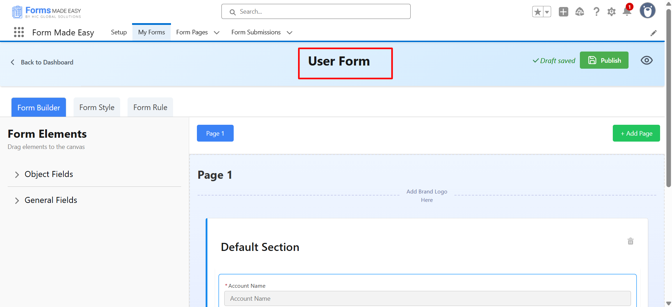Open the favorites list dropdown arrow
This screenshot has height=307, width=672.
pos(547,12)
